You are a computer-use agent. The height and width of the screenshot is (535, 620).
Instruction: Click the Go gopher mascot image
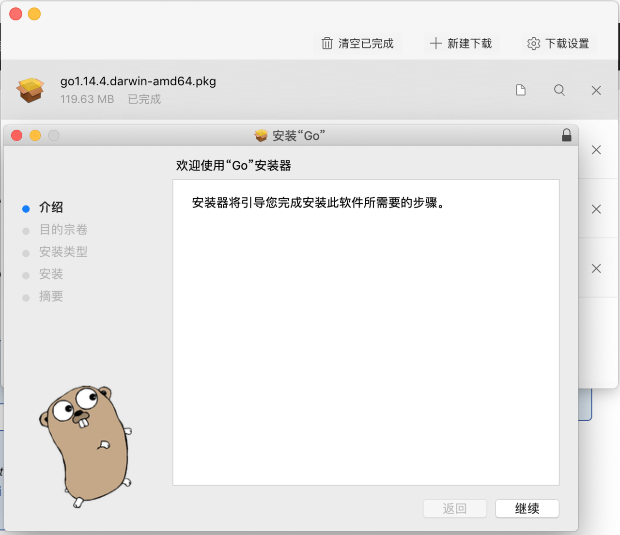[85, 446]
